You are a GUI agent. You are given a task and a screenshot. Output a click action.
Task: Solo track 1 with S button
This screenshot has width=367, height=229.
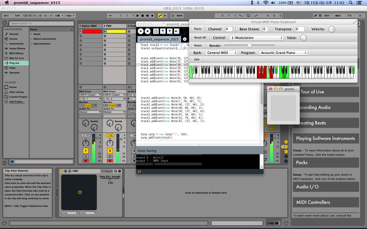point(85,156)
